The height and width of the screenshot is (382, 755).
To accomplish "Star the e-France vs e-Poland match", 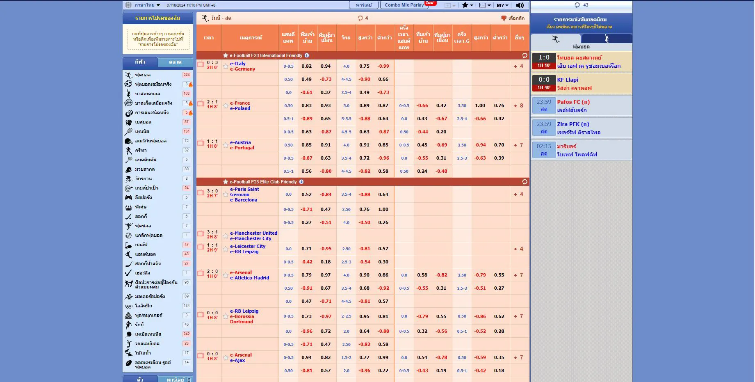I will click(226, 105).
